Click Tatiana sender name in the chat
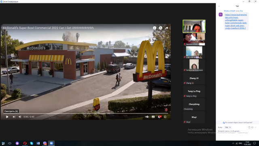This screenshot has height=146, width=259. pyautogui.click(x=229, y=11)
